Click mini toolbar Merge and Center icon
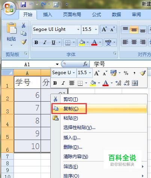Viewport: 151px width, 178px height. pos(135,83)
